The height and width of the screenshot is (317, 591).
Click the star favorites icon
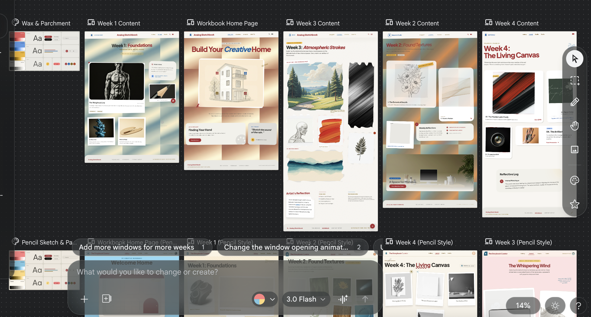click(x=574, y=204)
